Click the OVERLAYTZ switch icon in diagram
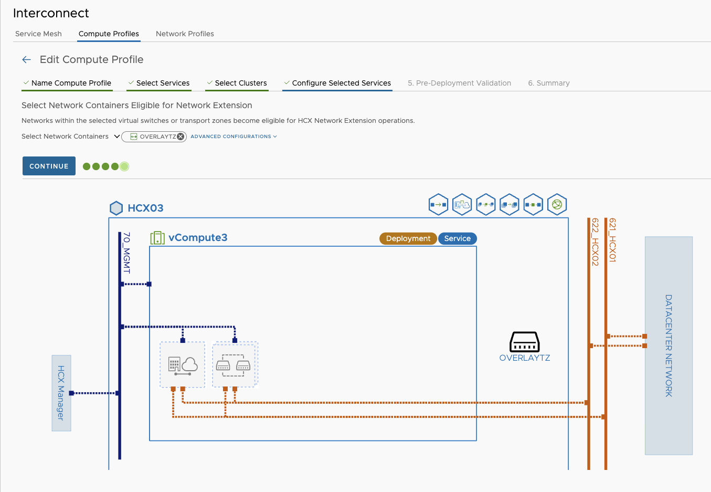 coord(524,342)
